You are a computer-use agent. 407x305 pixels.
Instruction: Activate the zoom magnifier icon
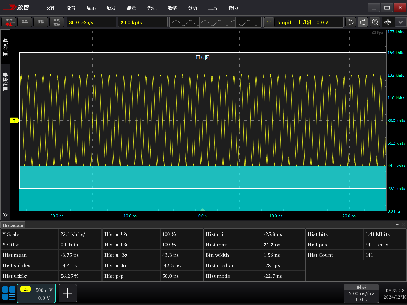(375, 22)
